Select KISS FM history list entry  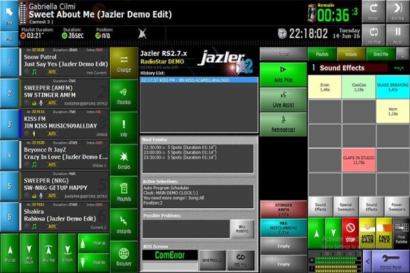(199, 81)
